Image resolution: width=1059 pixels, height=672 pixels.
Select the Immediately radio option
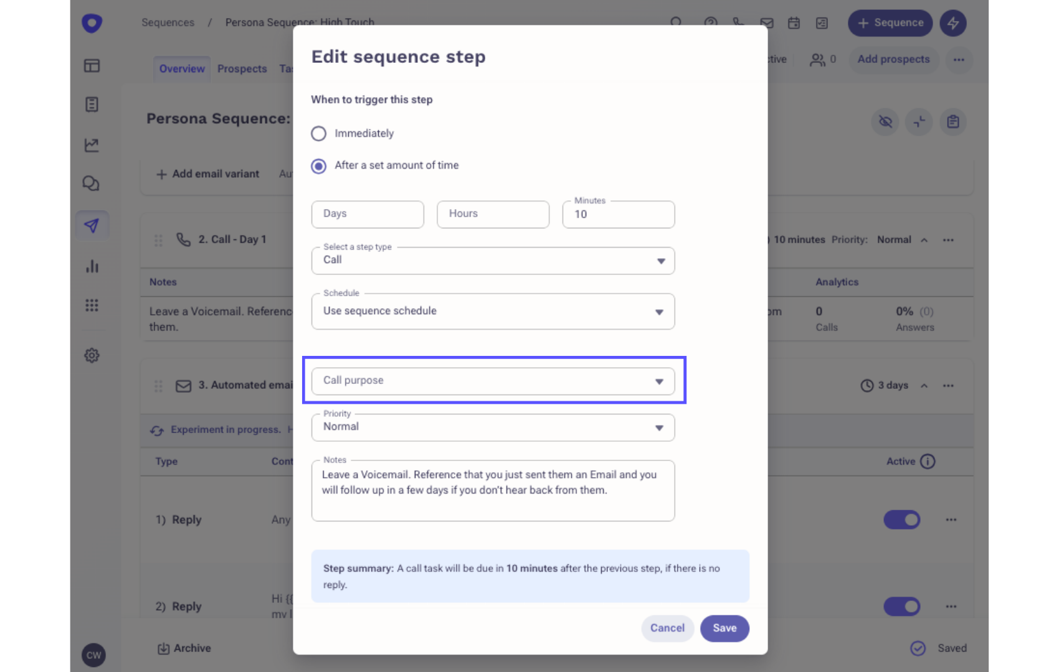(x=318, y=134)
